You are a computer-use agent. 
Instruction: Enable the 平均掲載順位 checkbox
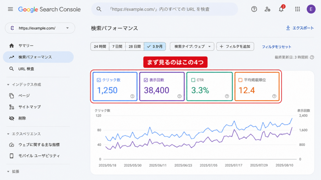pos(240,80)
